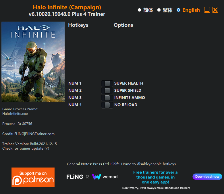224x194 pixels.
Task: Minimize the trainer window
Action: click(x=207, y=10)
